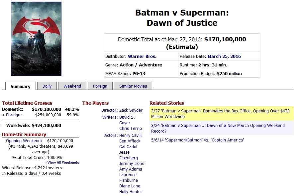The width and height of the screenshot is (294, 196).
Task: Select the Summary tab
Action: click(21, 86)
